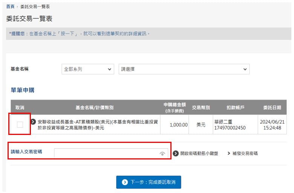Open the 全部系列 fund series dropdown

(88, 69)
